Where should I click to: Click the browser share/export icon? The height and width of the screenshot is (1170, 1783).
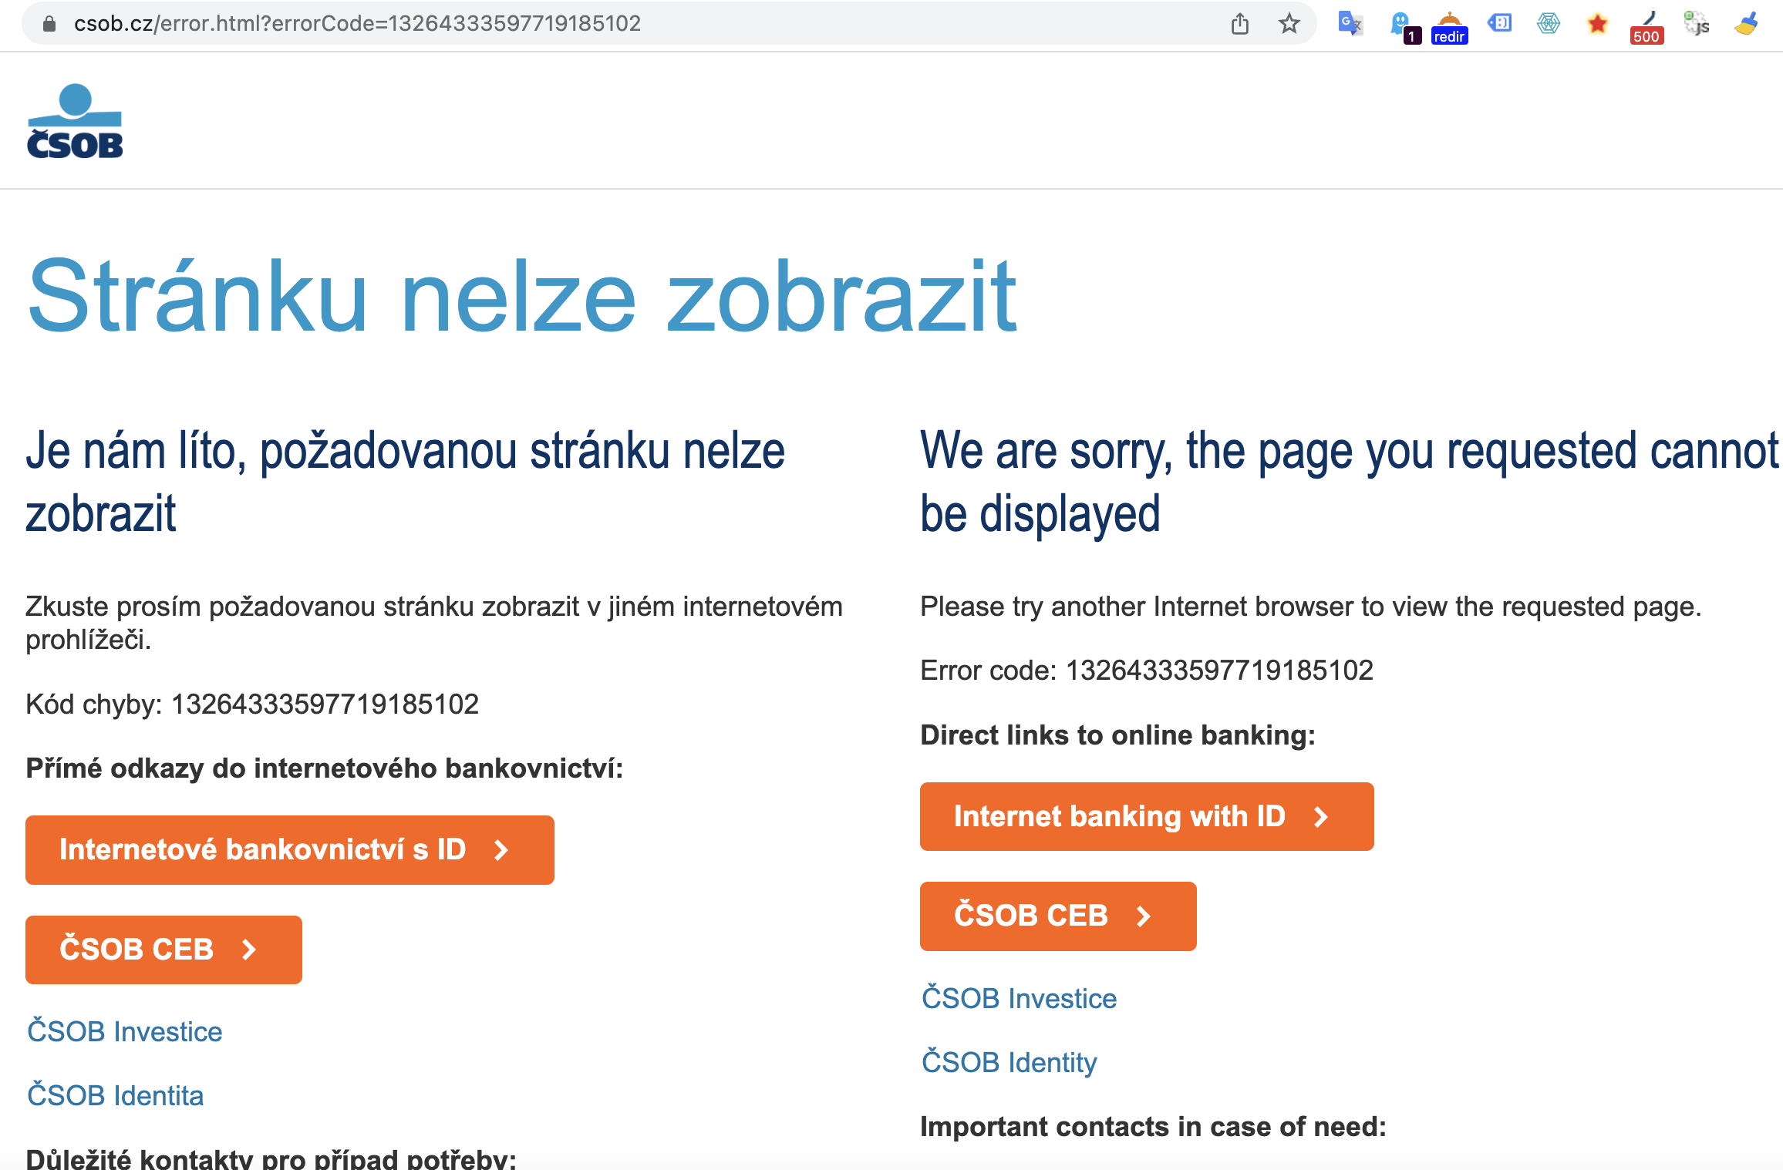coord(1239,22)
